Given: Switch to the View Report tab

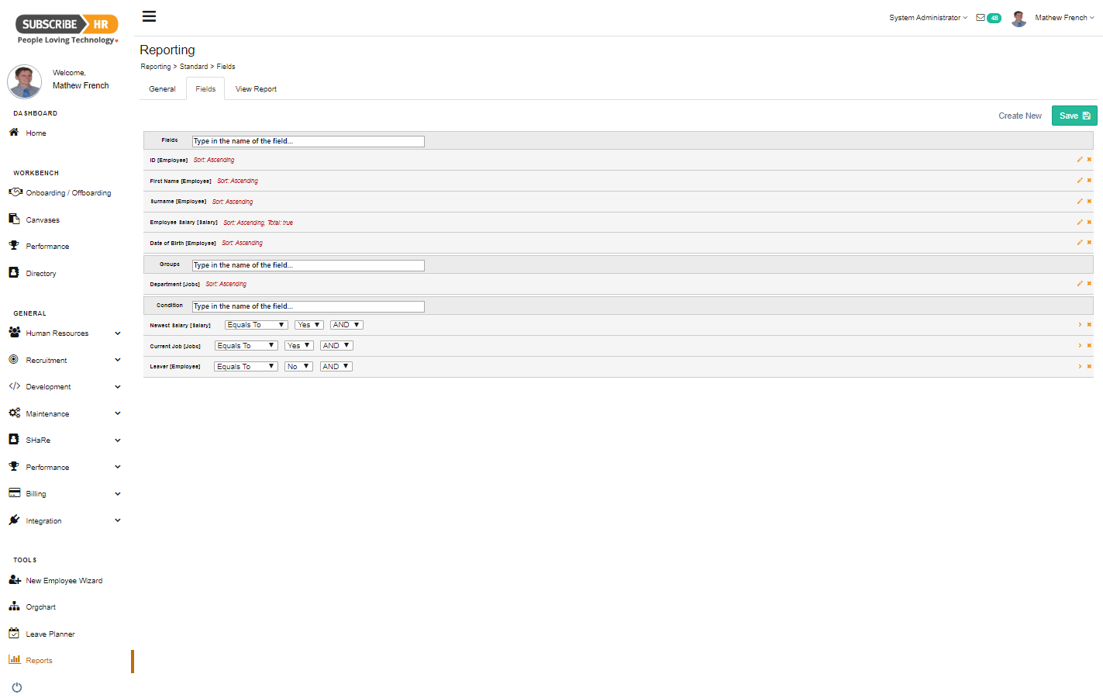Looking at the screenshot, I should [256, 89].
